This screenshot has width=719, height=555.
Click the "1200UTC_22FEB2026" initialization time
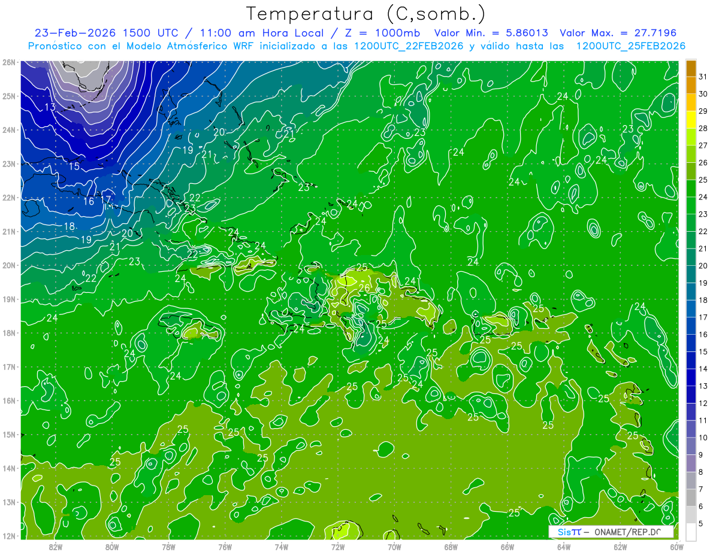[x=409, y=46]
